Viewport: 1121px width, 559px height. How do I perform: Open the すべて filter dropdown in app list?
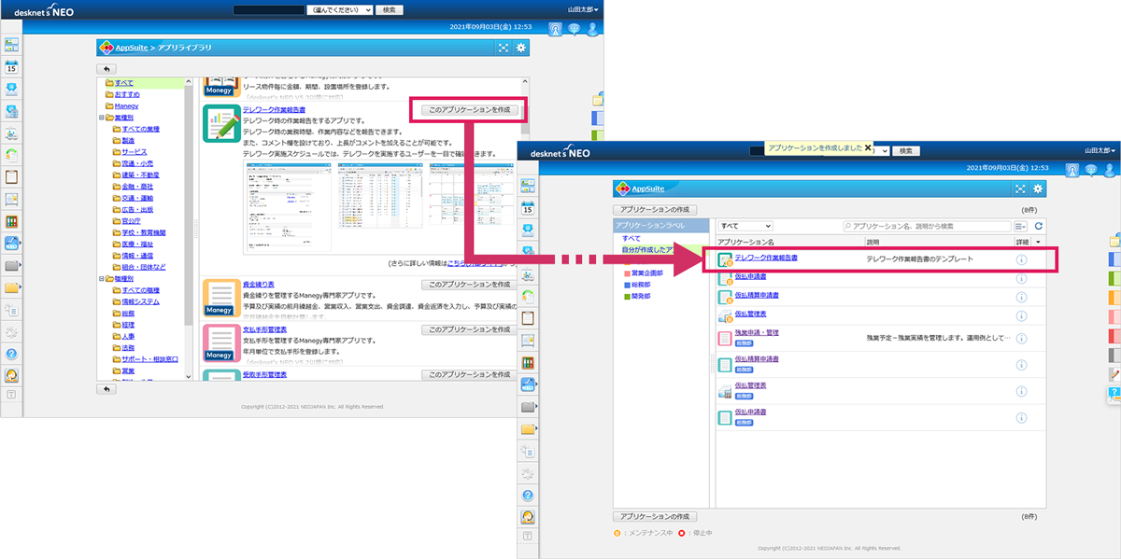[744, 226]
